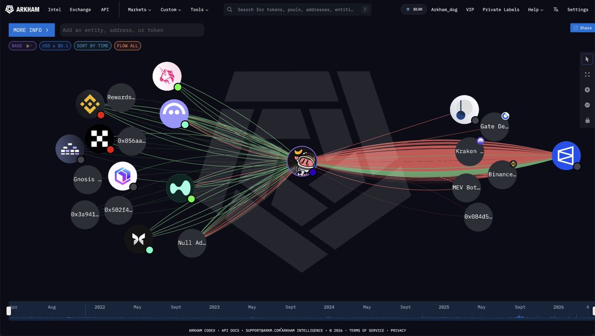Viewport: 595px width, 336px height.
Task: Click the Binance… labeled node
Action: 502,174
